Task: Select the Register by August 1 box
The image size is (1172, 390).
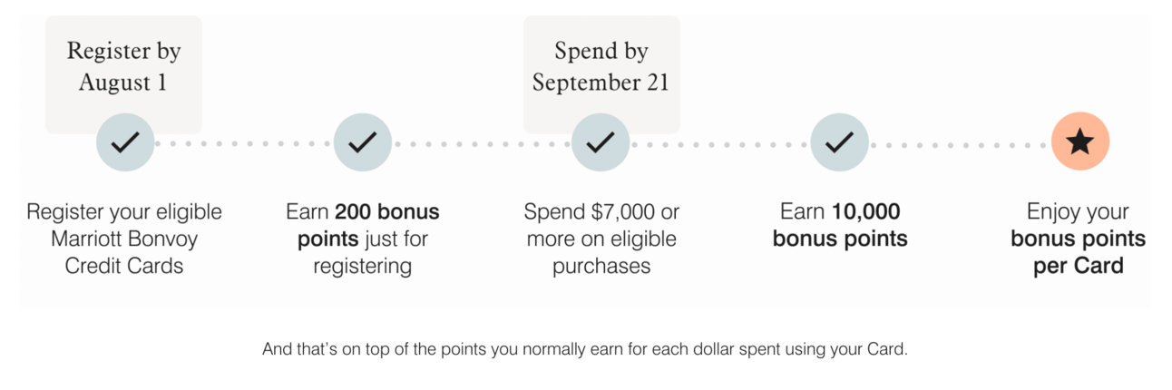Action: 124,68
